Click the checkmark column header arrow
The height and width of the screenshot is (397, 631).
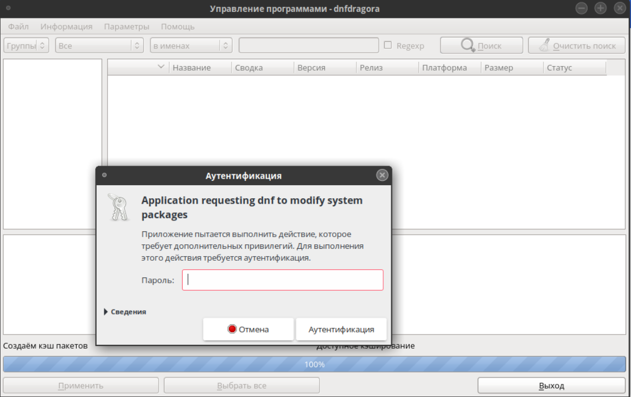pyautogui.click(x=160, y=67)
